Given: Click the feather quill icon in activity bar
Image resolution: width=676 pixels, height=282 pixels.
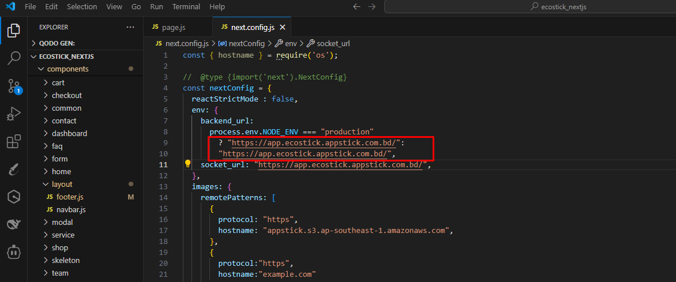Looking at the screenshot, I should [x=14, y=170].
